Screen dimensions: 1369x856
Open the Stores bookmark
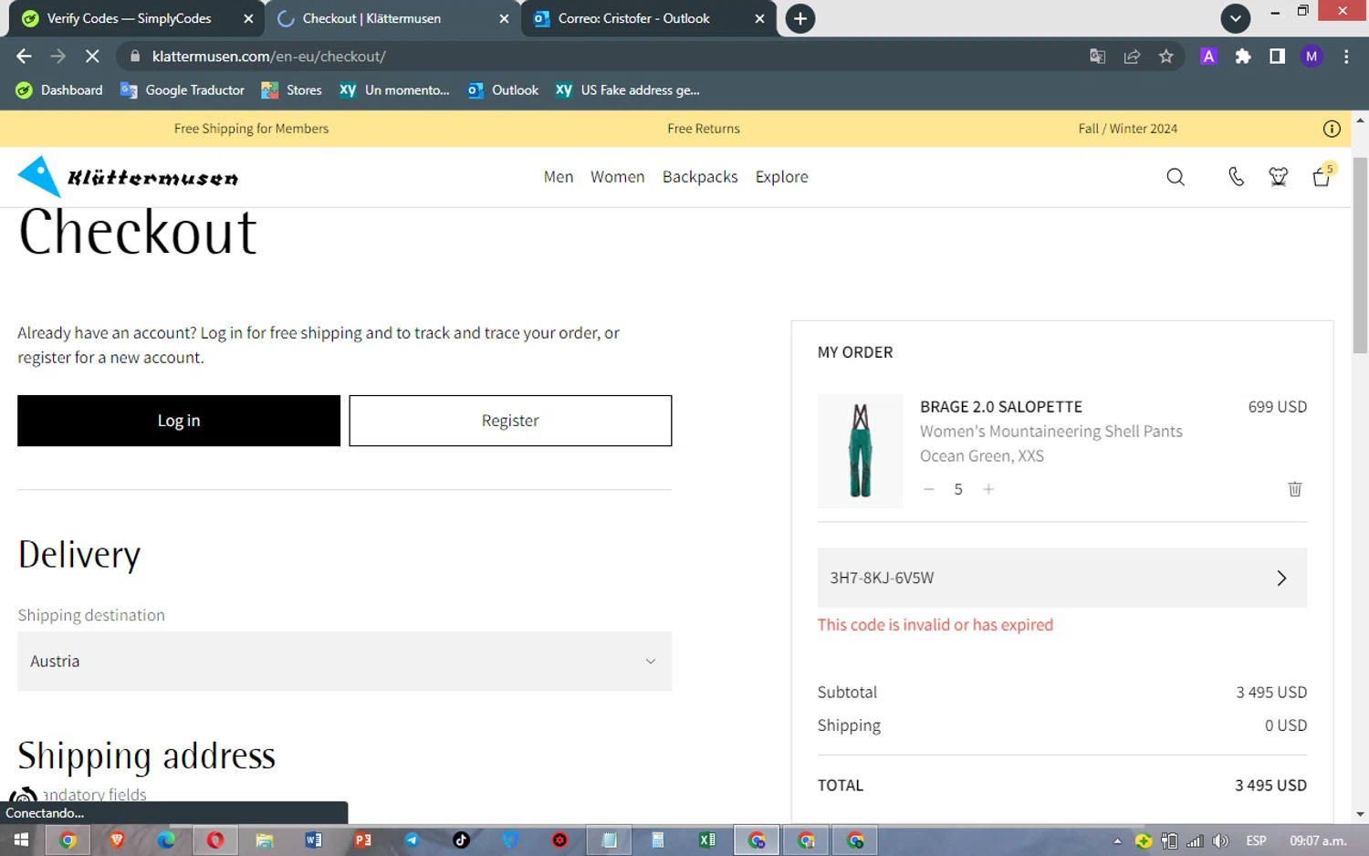click(x=291, y=90)
